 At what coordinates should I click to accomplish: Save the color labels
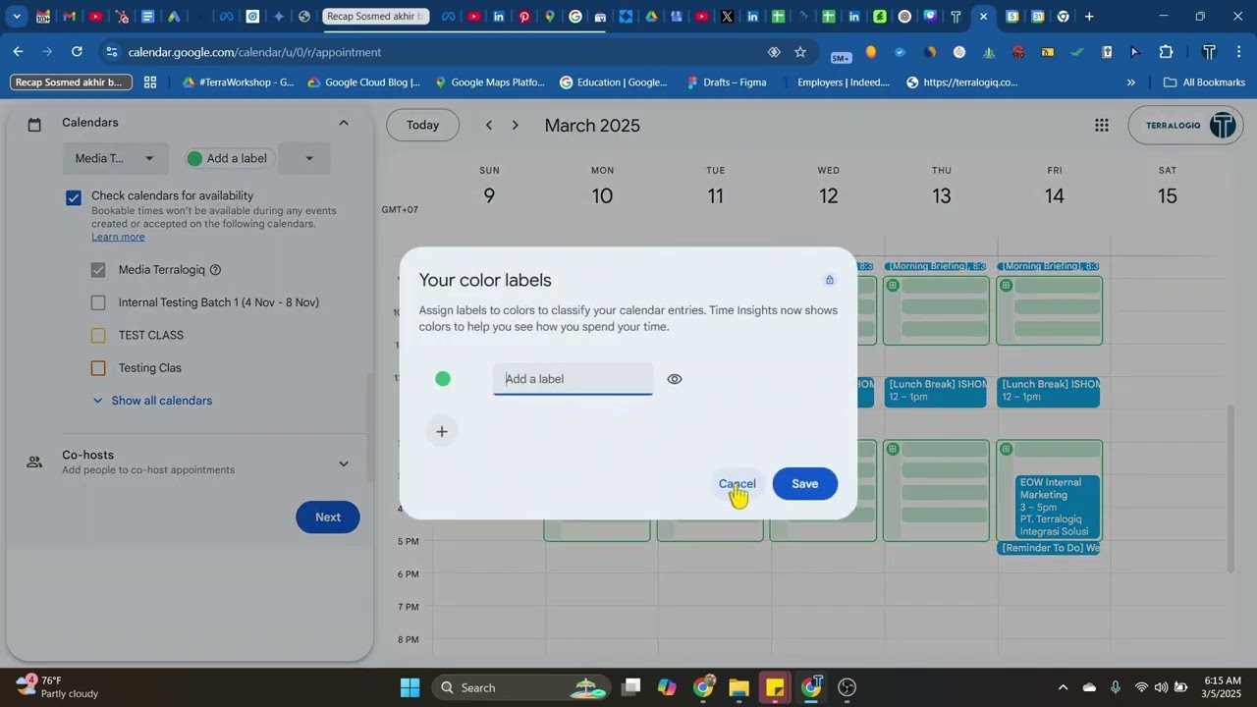805,484
